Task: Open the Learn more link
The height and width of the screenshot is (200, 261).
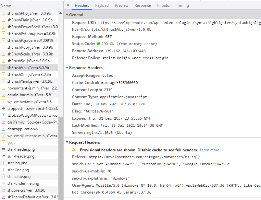Action: pyautogui.click(x=209, y=150)
